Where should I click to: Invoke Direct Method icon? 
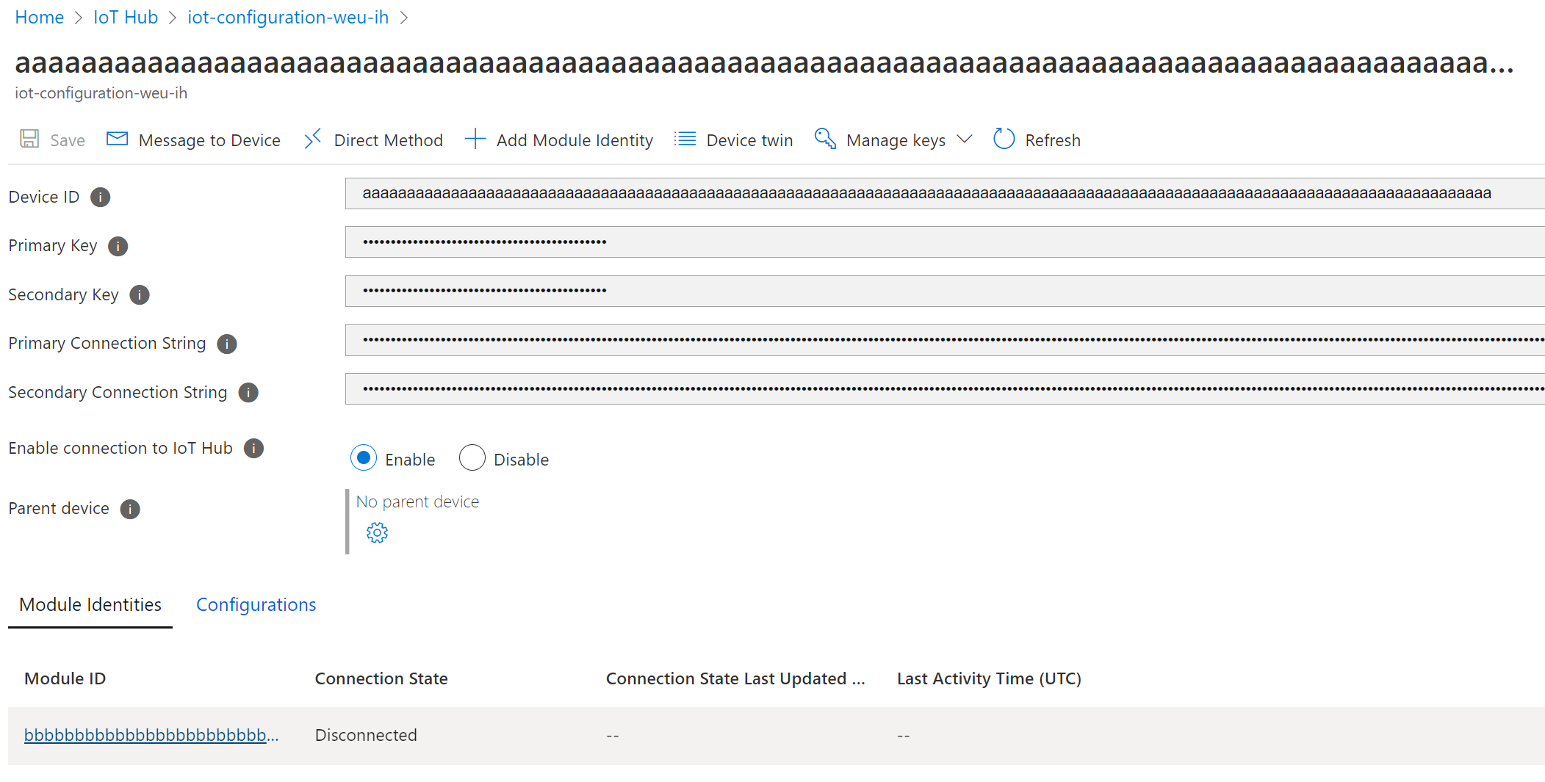point(313,139)
